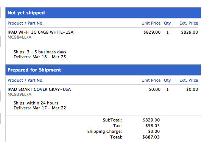Screen dimensions: 207x151
Task: Click part number MC939LL/A
Action: [20, 95]
